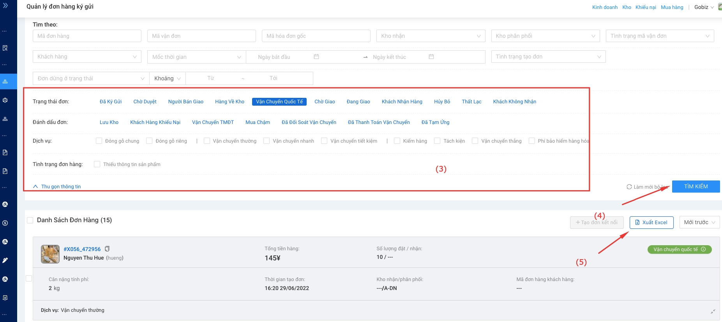
Task: Click the Xuất Excel export button
Action: 651,222
